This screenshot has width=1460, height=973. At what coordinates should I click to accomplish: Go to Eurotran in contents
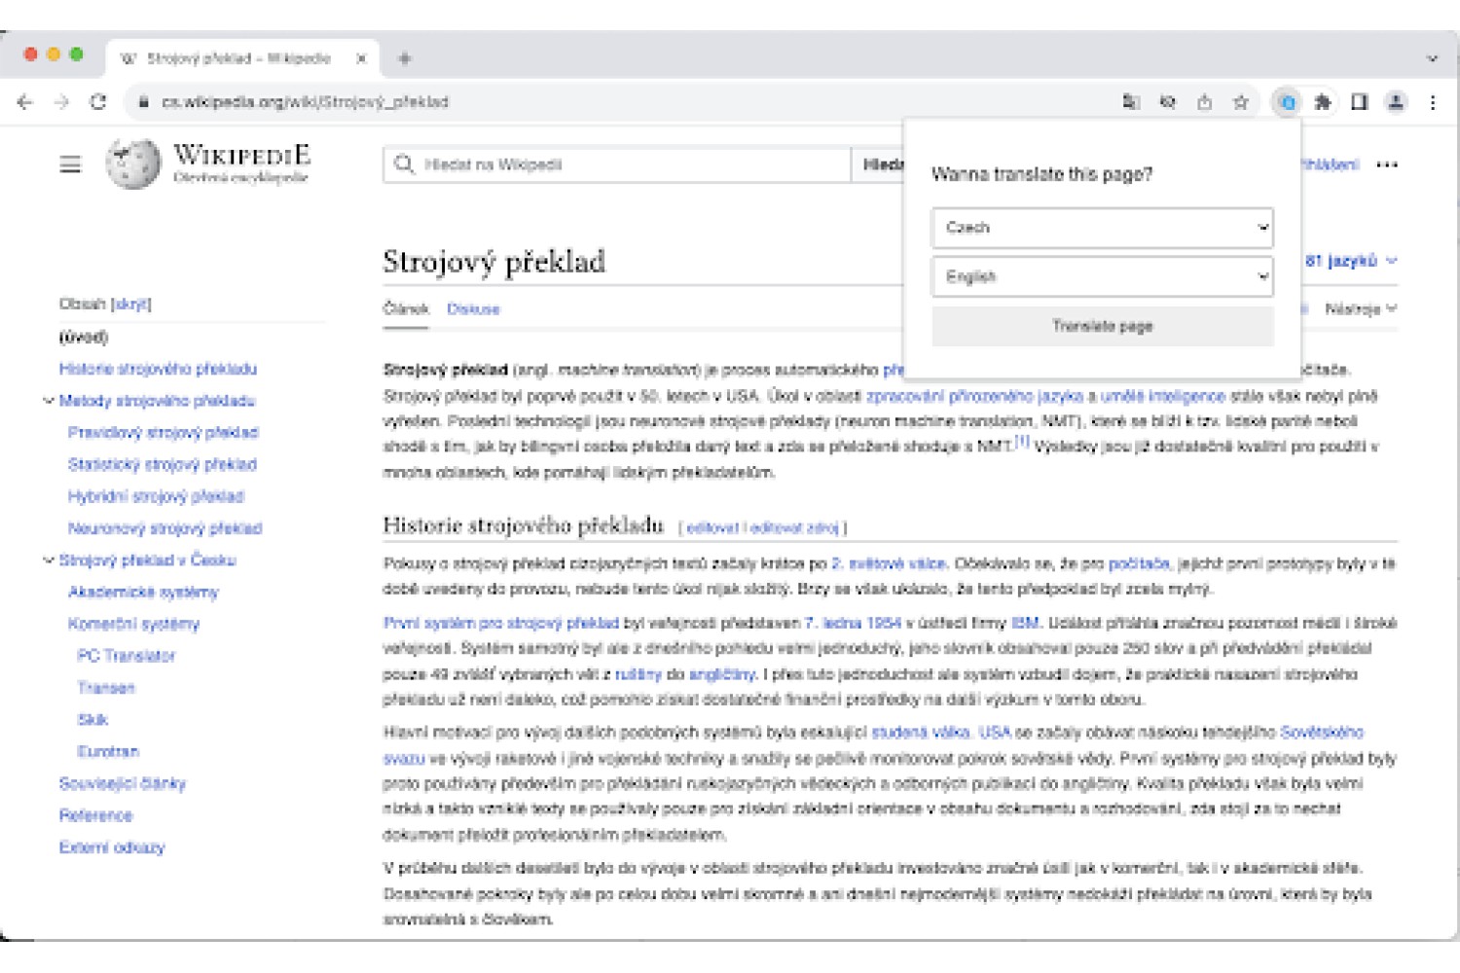point(108,751)
